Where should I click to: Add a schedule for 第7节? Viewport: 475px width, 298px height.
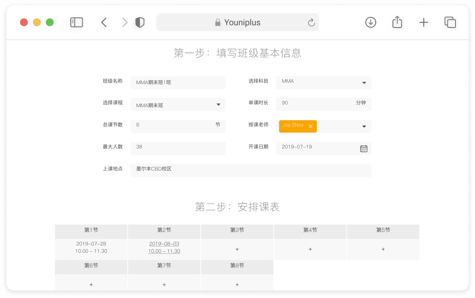164,285
